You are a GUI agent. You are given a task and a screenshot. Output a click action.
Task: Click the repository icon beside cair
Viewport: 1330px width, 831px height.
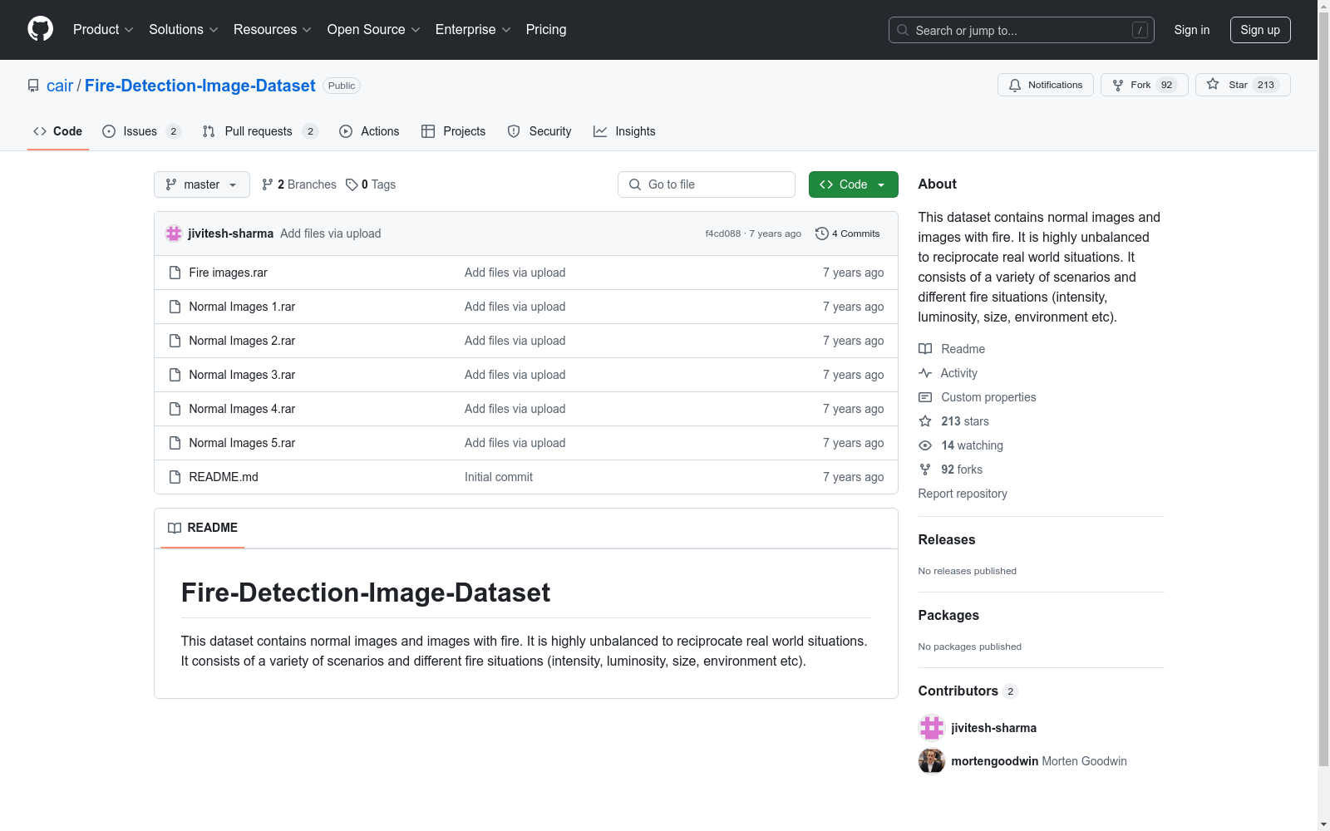(x=33, y=86)
